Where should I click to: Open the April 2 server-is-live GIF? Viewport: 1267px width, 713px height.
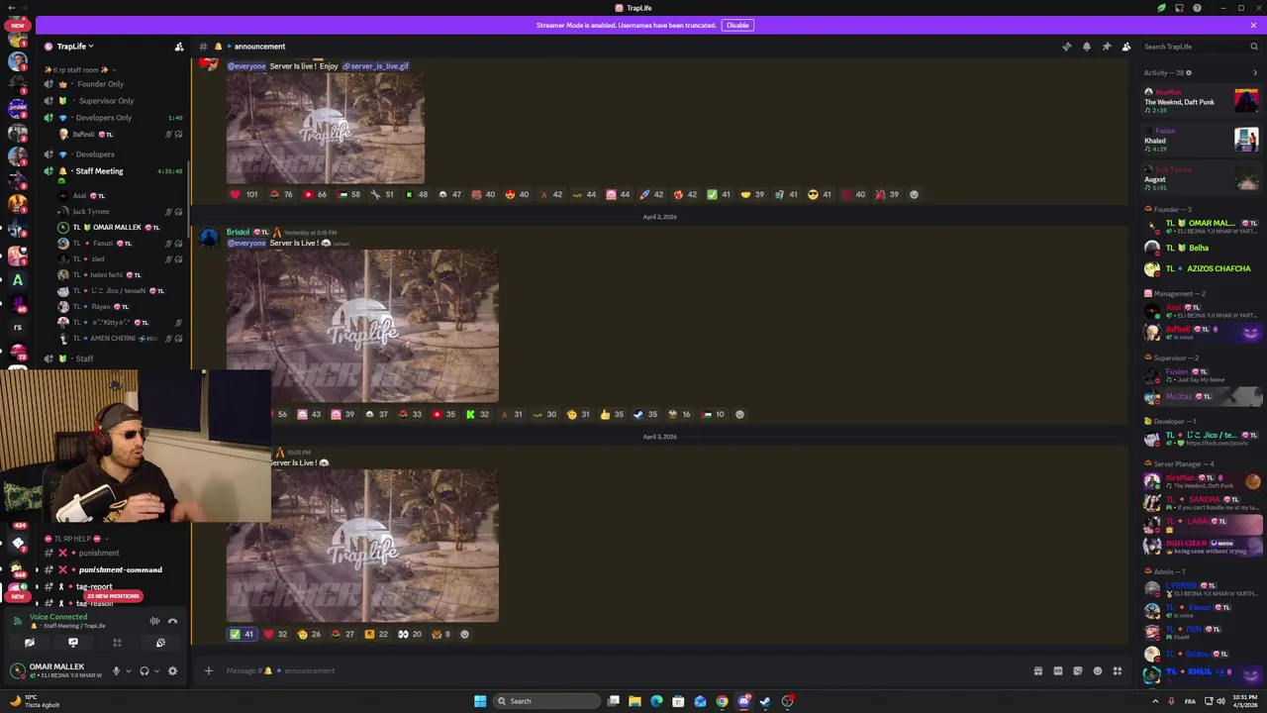[x=362, y=326]
